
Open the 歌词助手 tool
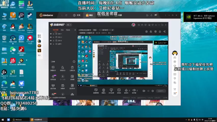[x=72, y=86]
